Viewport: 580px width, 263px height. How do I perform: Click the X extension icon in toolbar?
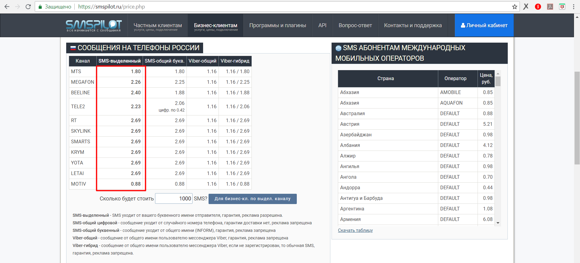526,7
